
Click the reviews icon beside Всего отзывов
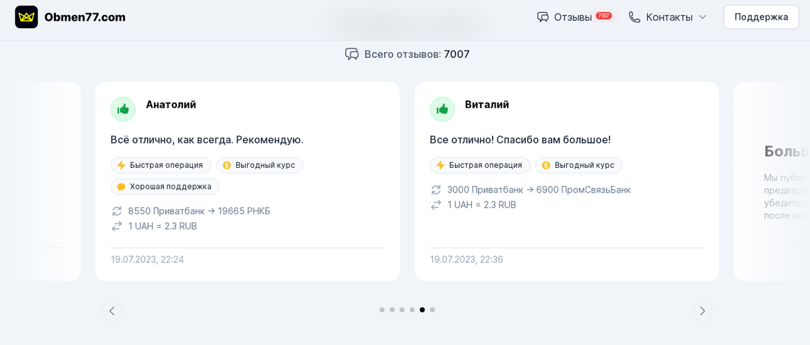tap(352, 54)
